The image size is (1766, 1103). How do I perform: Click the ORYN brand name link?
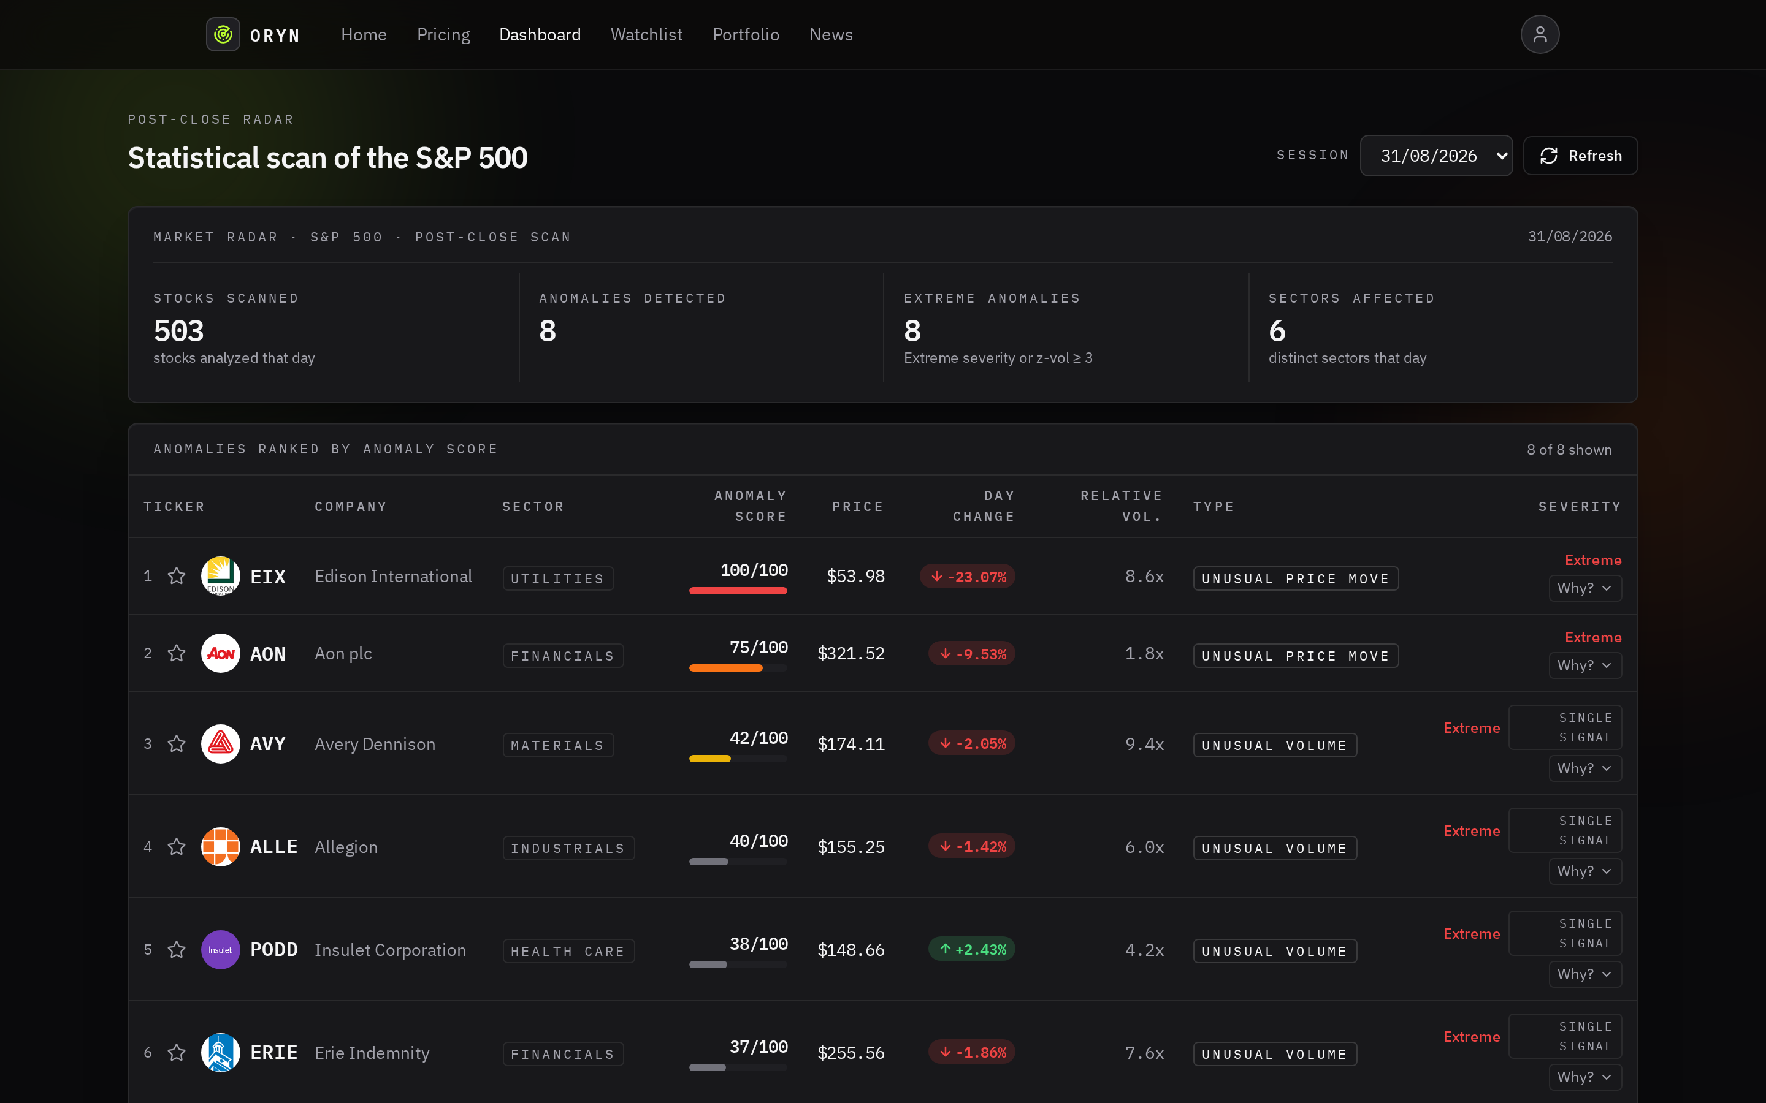(x=275, y=36)
